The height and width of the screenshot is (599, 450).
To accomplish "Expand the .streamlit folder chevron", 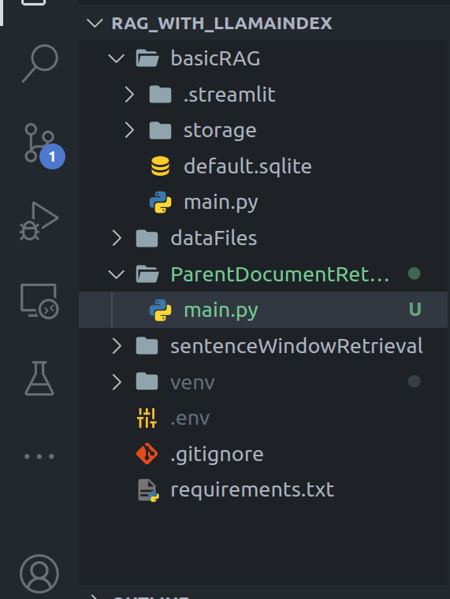I will [x=129, y=95].
